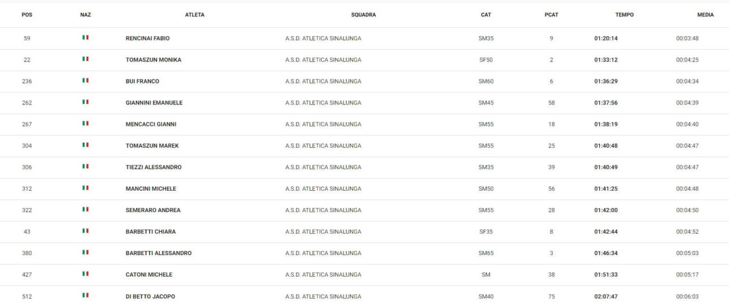Screen dimensions: 729x307
Task: Click the Italian flag beside Rencinai Fabio
Action: [x=85, y=38]
